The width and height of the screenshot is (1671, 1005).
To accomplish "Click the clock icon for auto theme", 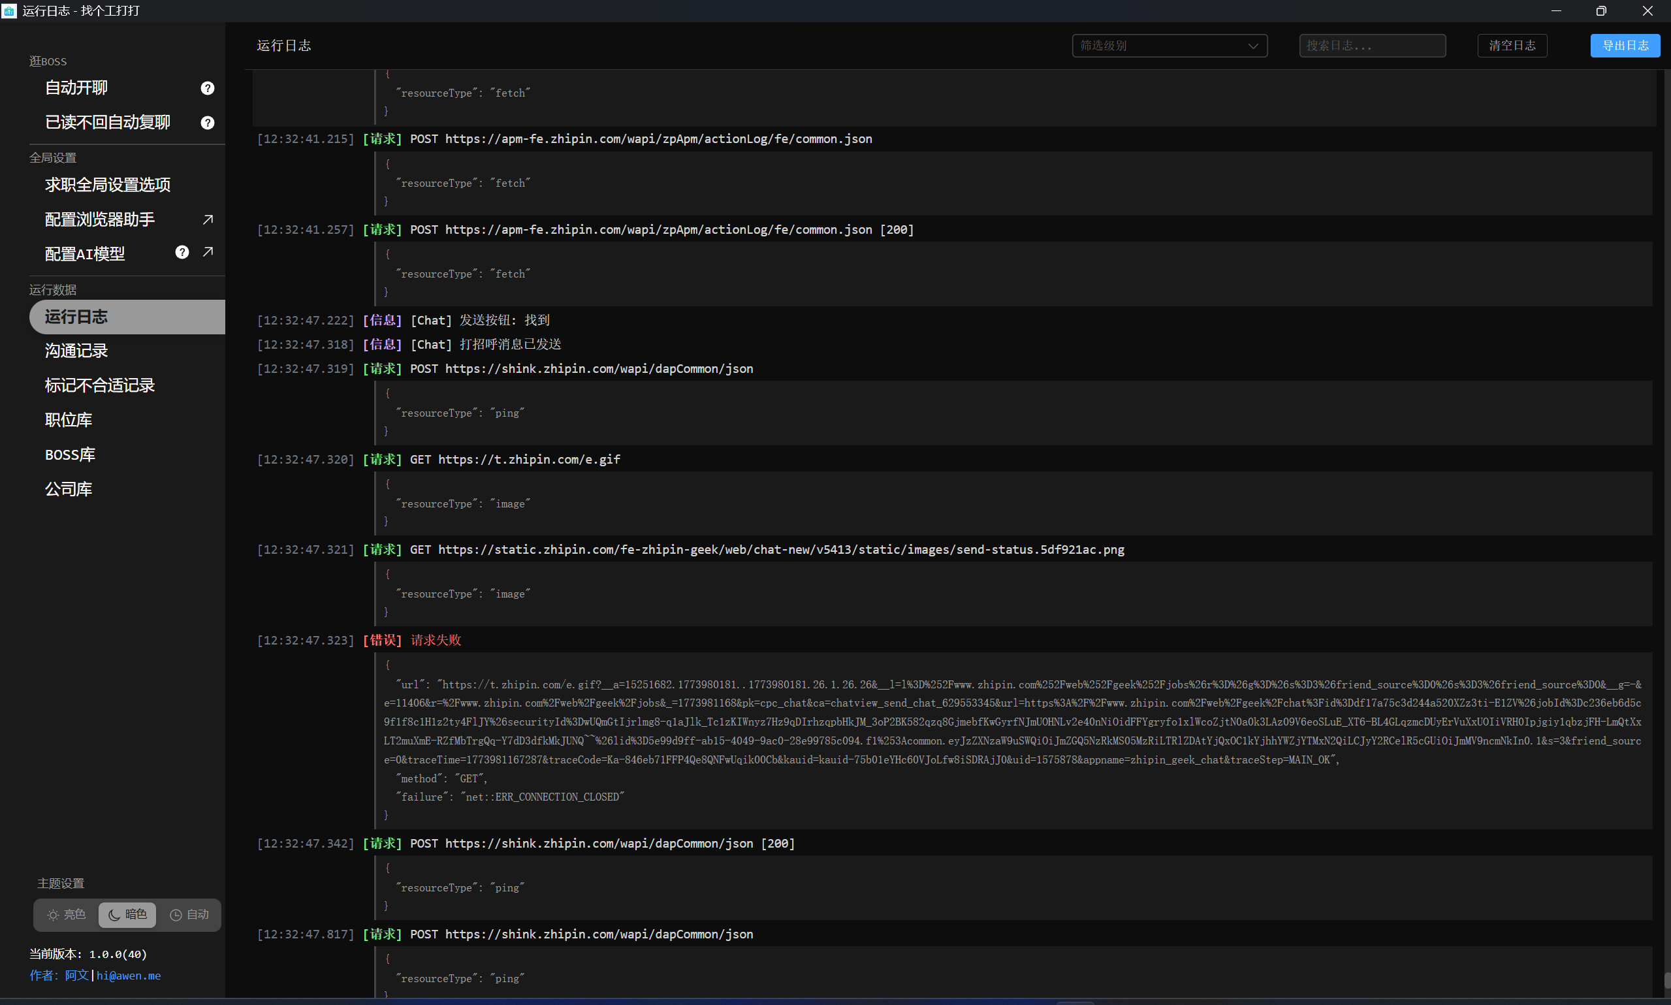I will click(x=176, y=915).
